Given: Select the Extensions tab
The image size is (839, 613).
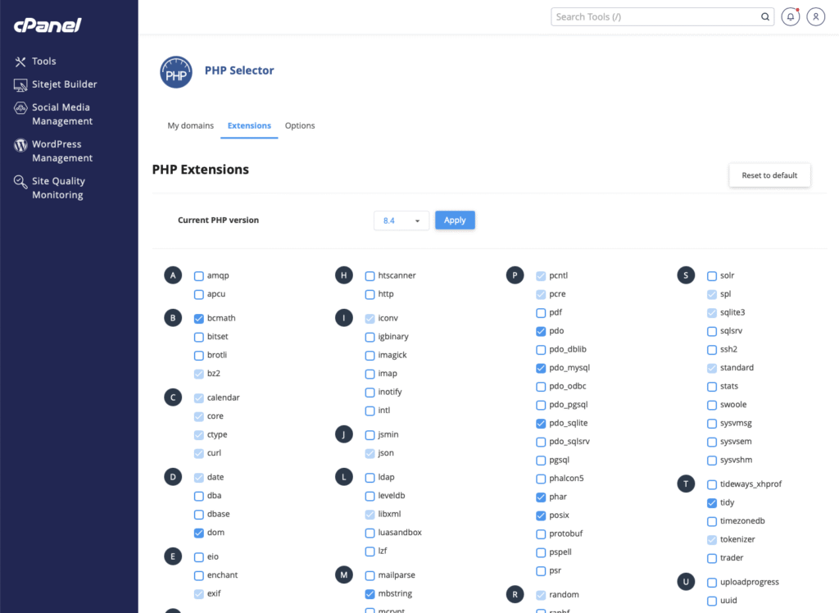Looking at the screenshot, I should coord(249,126).
